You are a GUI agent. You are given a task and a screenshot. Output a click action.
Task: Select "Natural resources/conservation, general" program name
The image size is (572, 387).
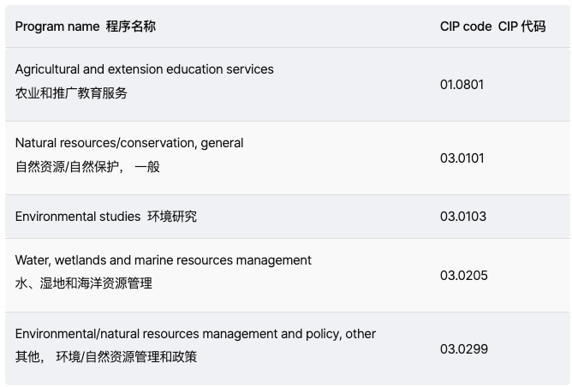[128, 143]
